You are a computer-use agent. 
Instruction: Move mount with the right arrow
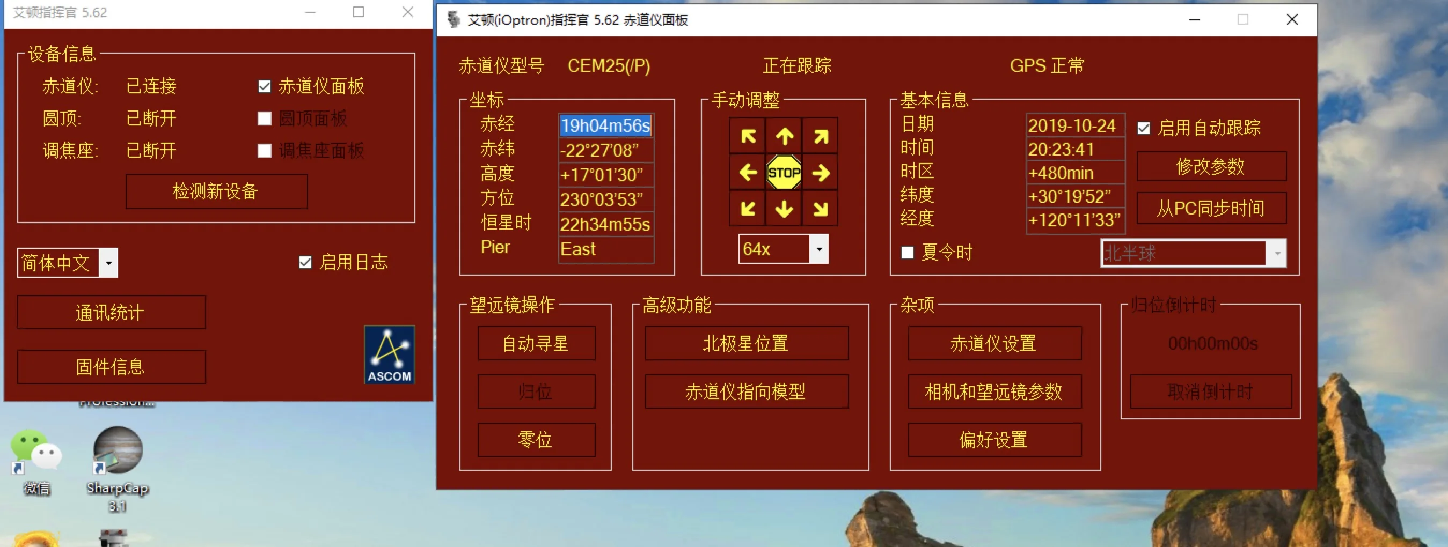click(821, 172)
